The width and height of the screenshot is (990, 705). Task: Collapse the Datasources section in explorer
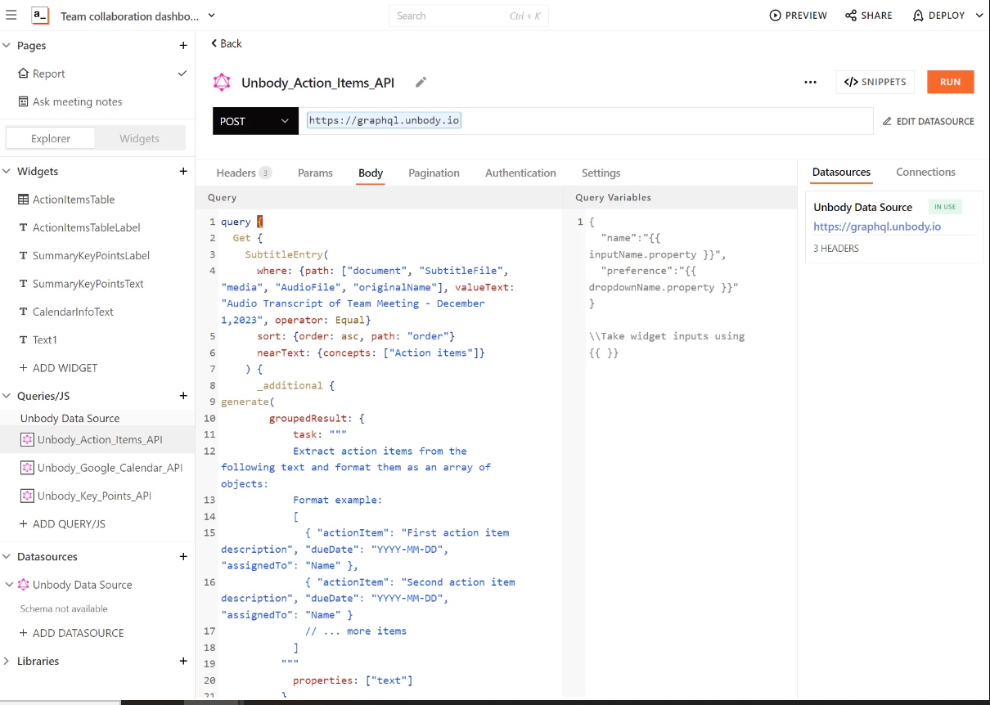(x=7, y=557)
